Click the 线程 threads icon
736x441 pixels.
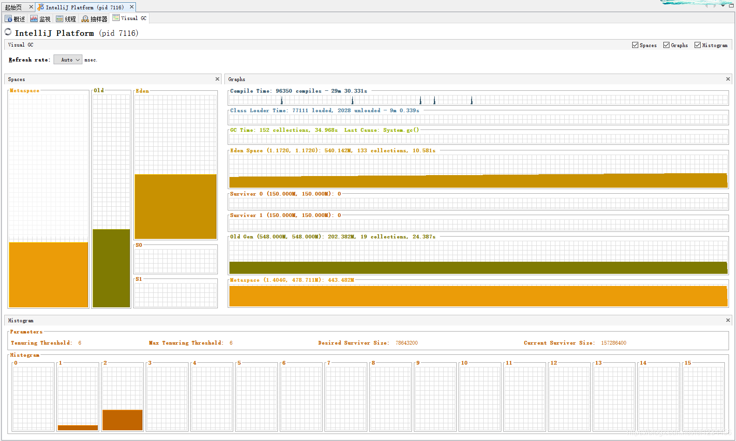coord(60,19)
